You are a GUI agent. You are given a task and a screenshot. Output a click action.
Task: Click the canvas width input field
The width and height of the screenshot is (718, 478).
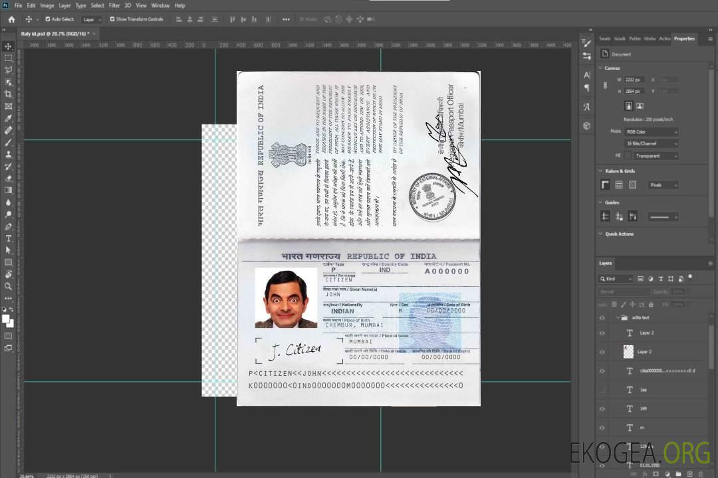pos(634,80)
